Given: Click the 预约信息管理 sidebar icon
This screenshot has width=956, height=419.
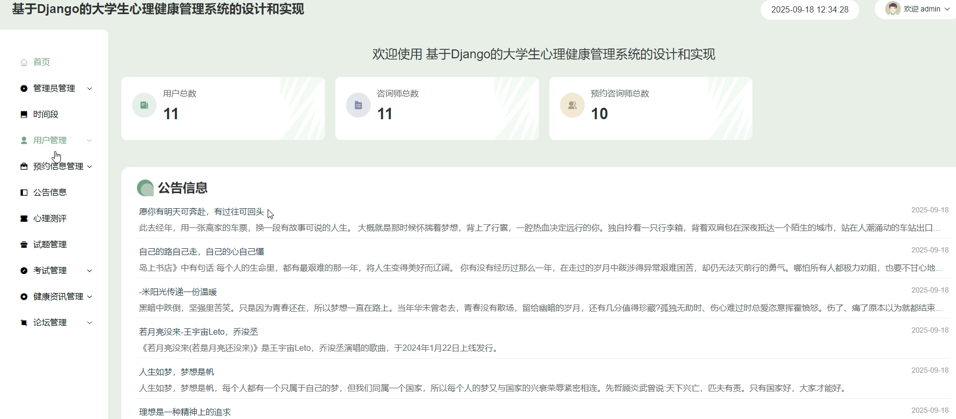Looking at the screenshot, I should pyautogui.click(x=24, y=167).
